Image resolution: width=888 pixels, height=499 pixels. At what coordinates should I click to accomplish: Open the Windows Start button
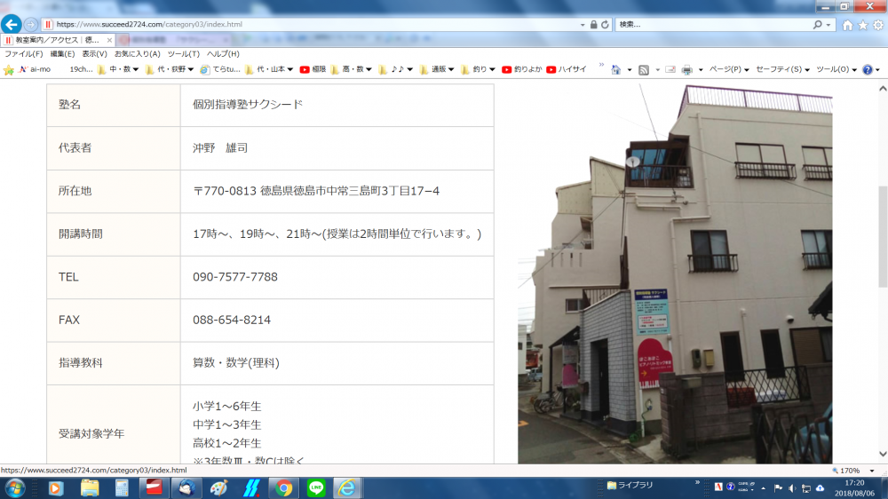(x=15, y=487)
